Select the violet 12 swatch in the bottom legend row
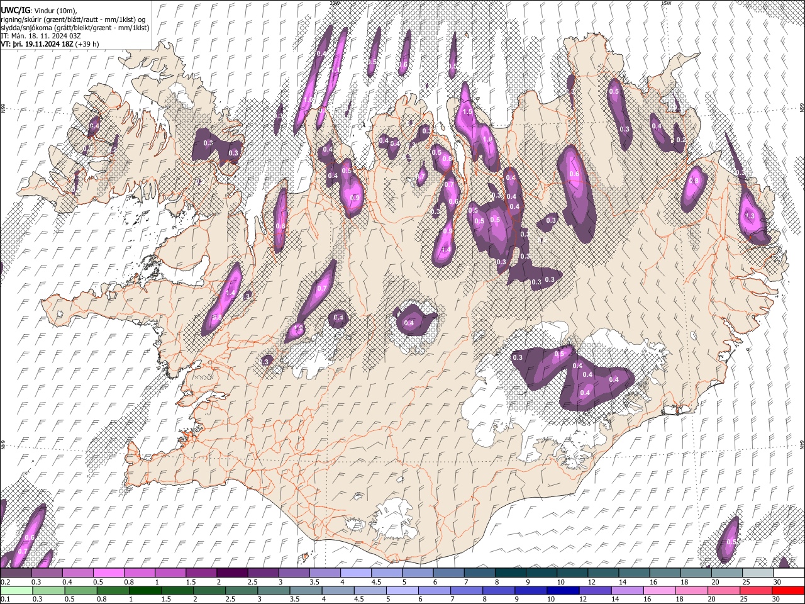 tap(595, 590)
